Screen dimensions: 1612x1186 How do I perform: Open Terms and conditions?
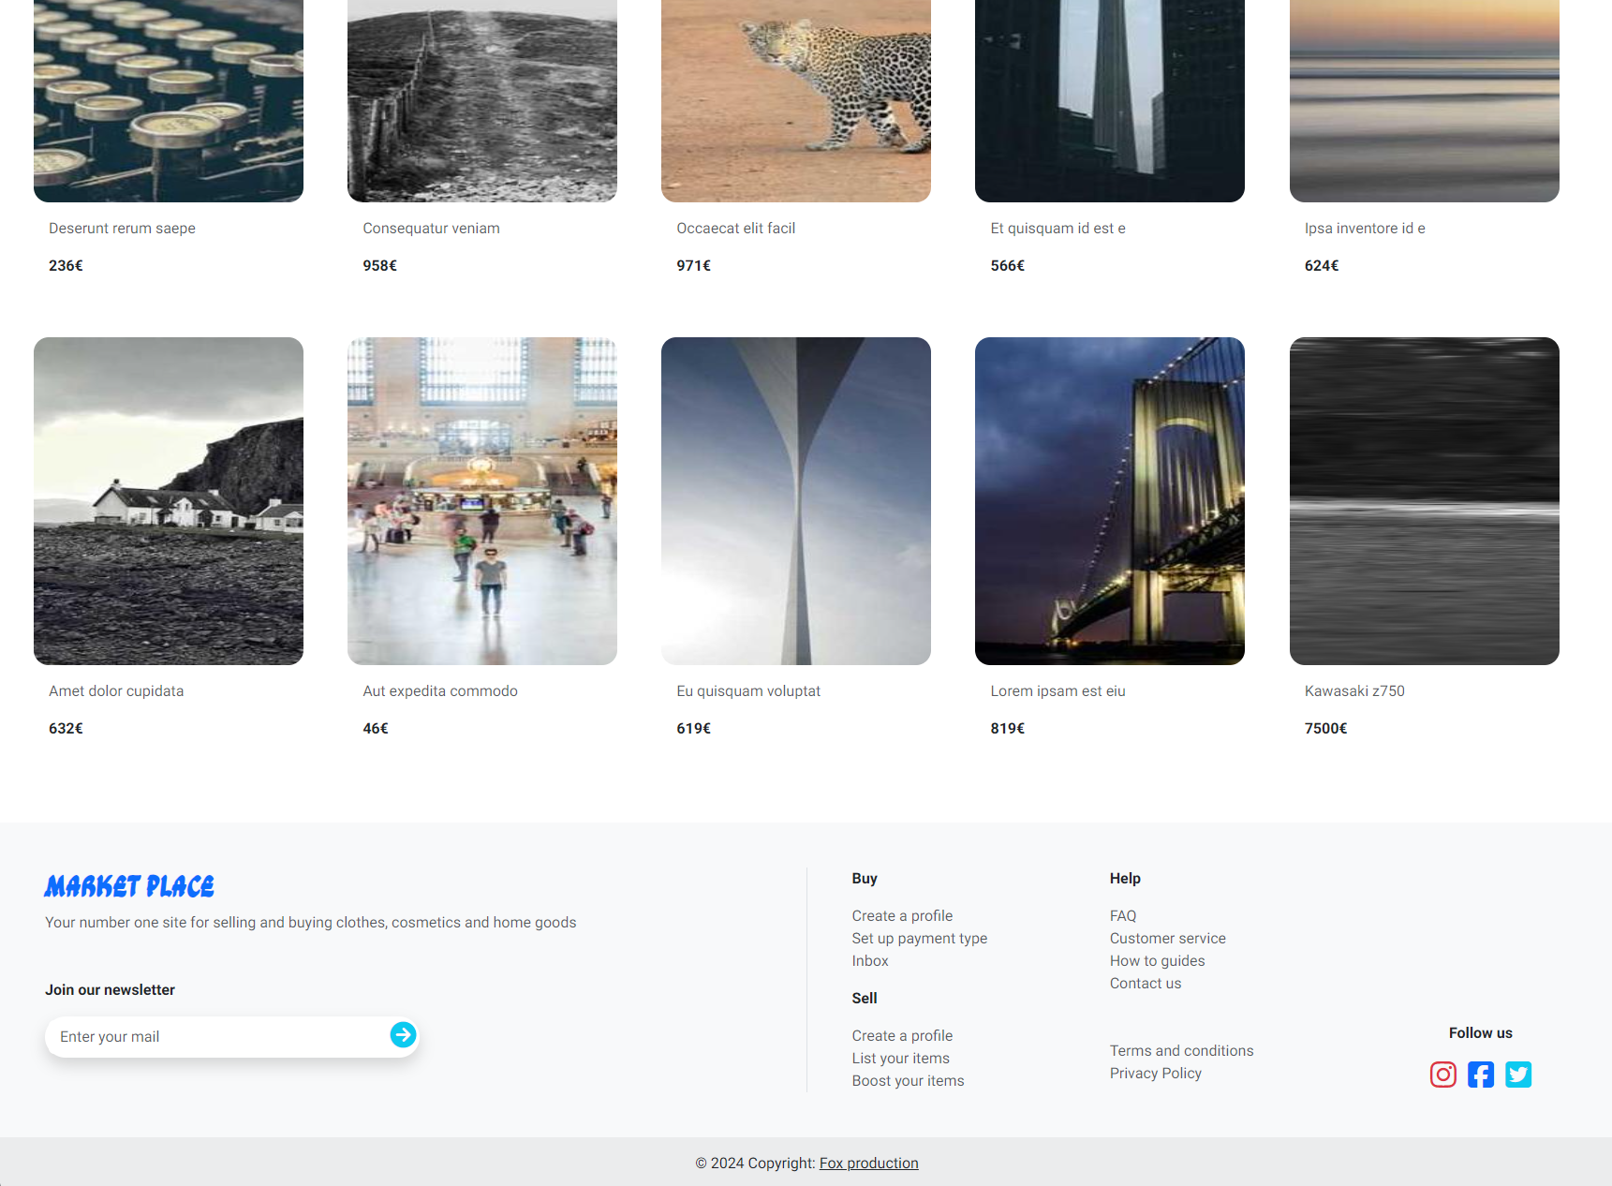pyautogui.click(x=1181, y=1051)
